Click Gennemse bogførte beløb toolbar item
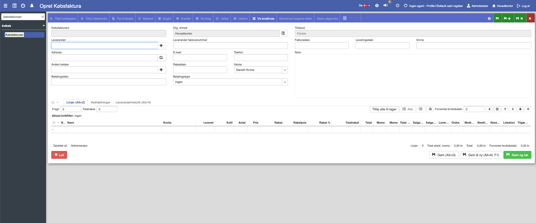 click(296, 18)
